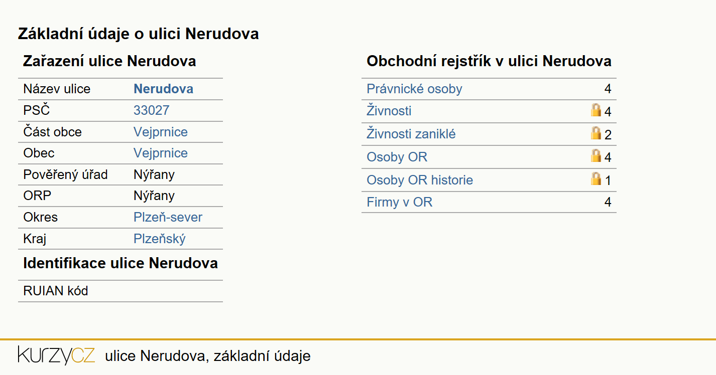Open Vejprnice link in Obec row
The image size is (716, 375).
(x=161, y=153)
